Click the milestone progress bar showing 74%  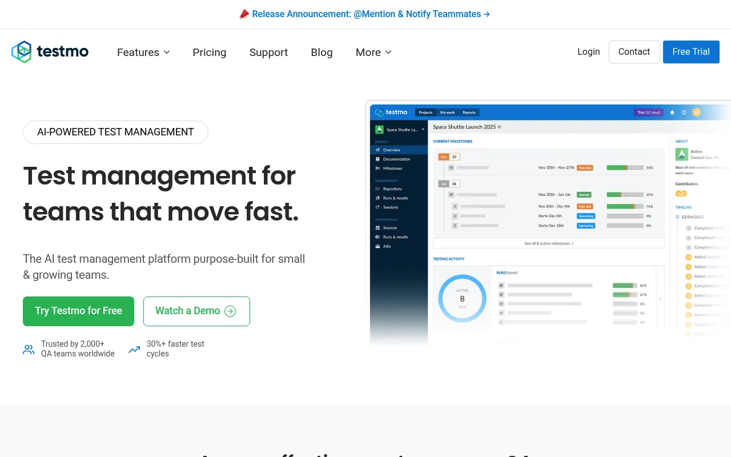click(625, 206)
